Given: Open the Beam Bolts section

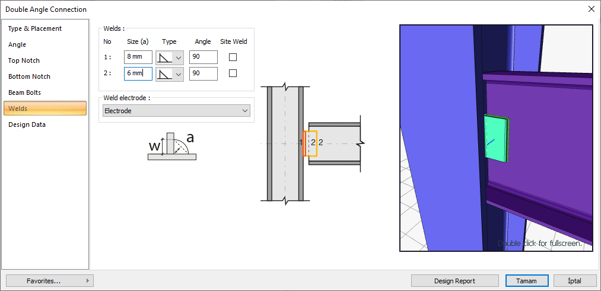Looking at the screenshot, I should [x=24, y=92].
